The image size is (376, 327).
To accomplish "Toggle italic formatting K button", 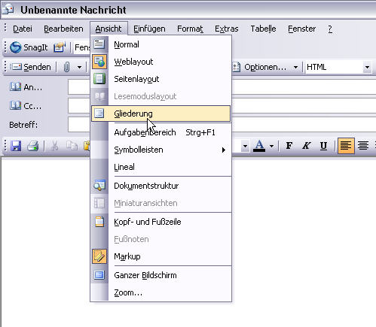I will click(307, 146).
